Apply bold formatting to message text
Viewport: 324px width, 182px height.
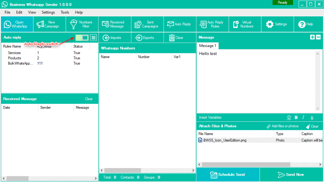click(296, 117)
